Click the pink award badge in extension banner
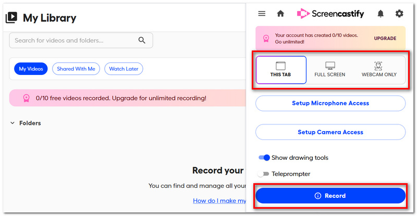The height and width of the screenshot is (216, 417). click(x=266, y=39)
